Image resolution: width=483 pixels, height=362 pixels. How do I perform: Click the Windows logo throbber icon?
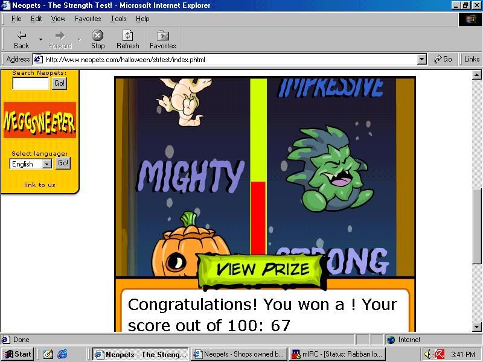470,19
